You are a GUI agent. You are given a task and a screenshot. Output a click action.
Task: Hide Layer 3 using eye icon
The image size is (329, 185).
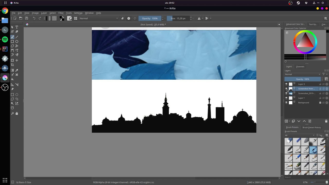pos(286,84)
